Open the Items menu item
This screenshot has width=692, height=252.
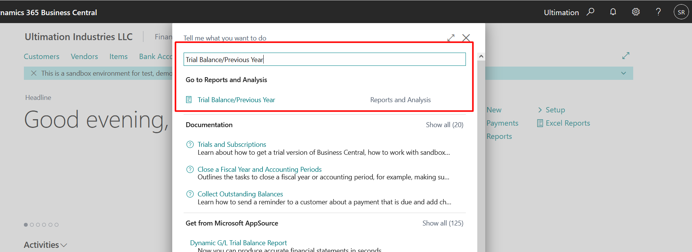coord(118,56)
